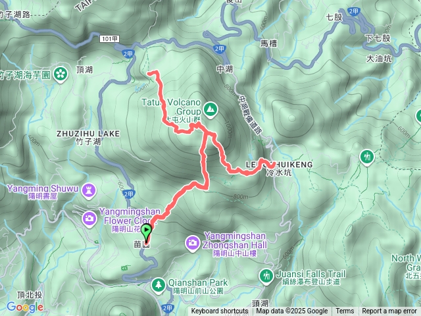Select the Zhuzihu calla lily garden flower pin
421x316 pixels.
click(x=61, y=74)
